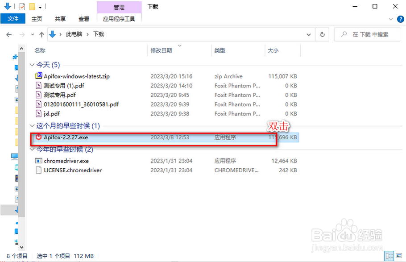Switch to large icons view in status bar
This screenshot has height=262, width=406.
point(399,256)
